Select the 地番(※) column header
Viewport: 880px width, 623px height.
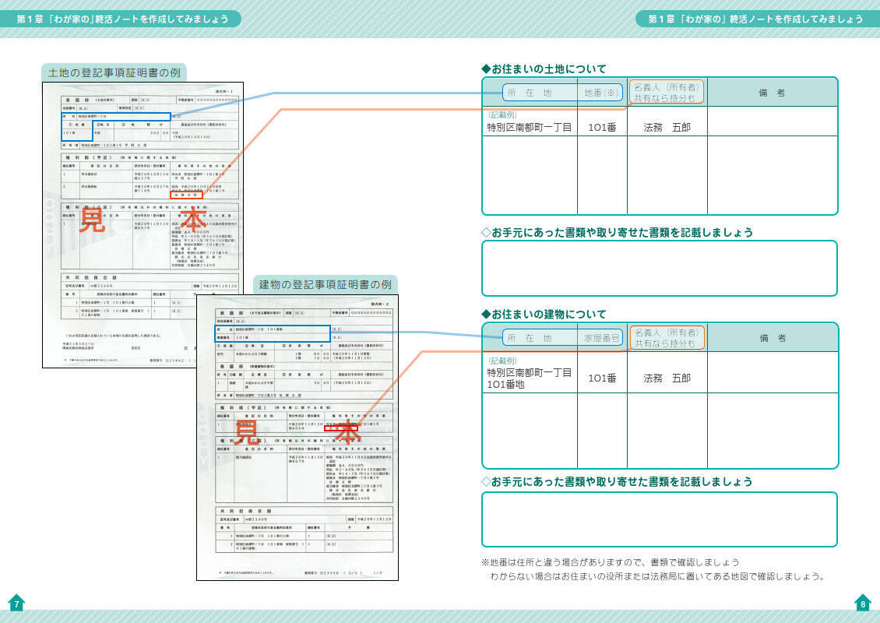tap(602, 93)
